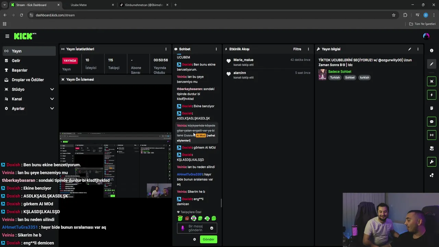Switch to the Kimbumehmetcan TikTok tab
This screenshot has width=439, height=247.
click(x=144, y=5)
